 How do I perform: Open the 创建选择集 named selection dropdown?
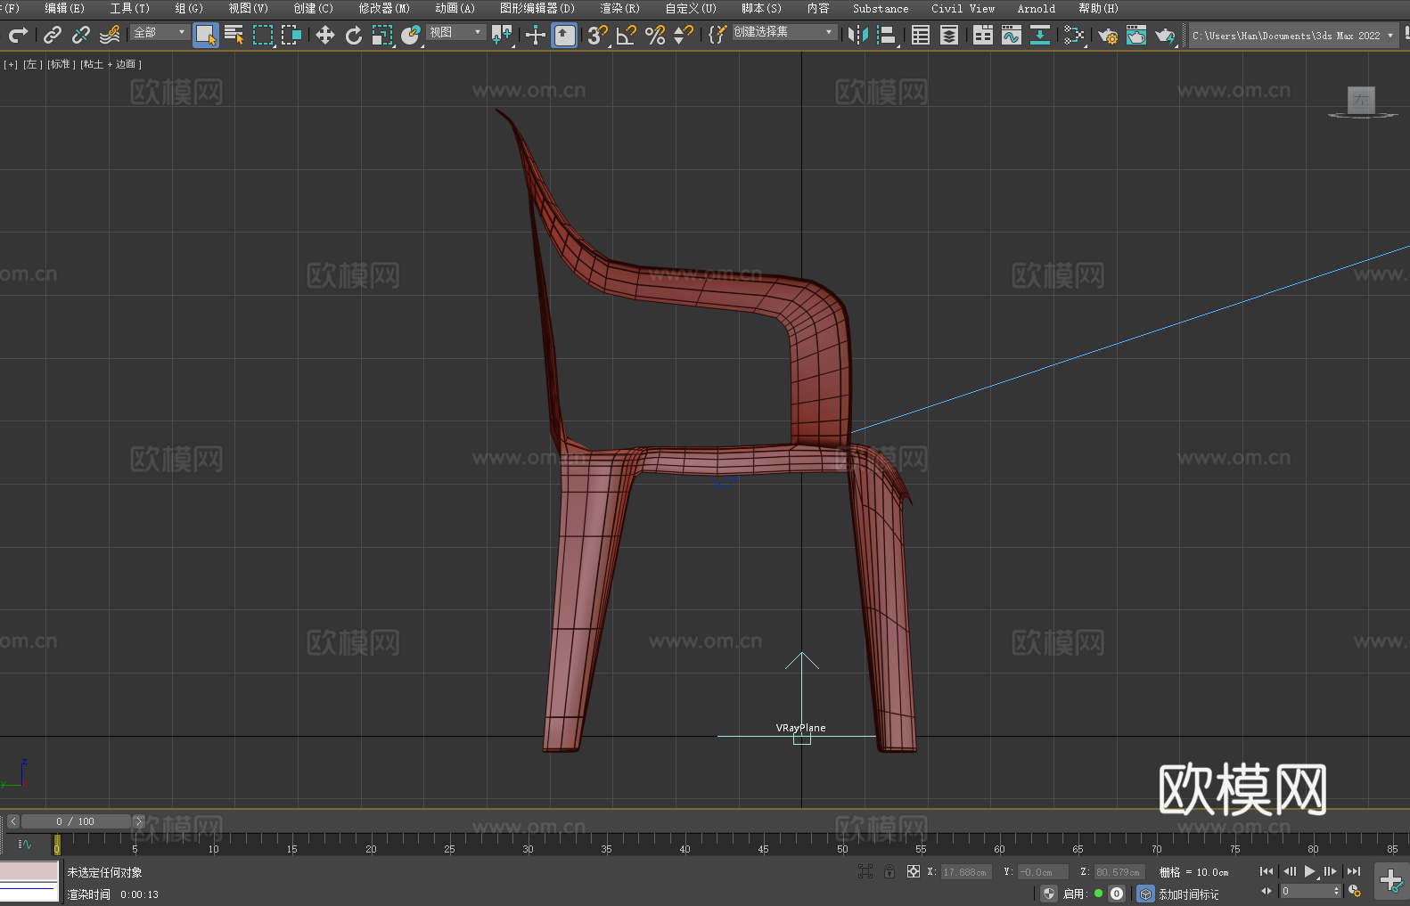(x=784, y=32)
